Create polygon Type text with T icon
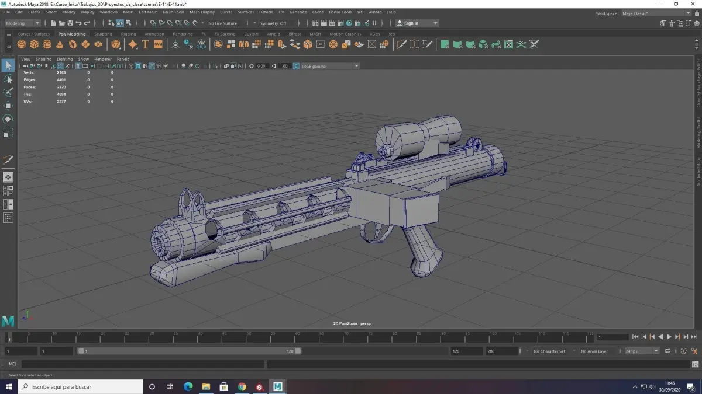Viewport: 702px width, 394px height. (145, 44)
